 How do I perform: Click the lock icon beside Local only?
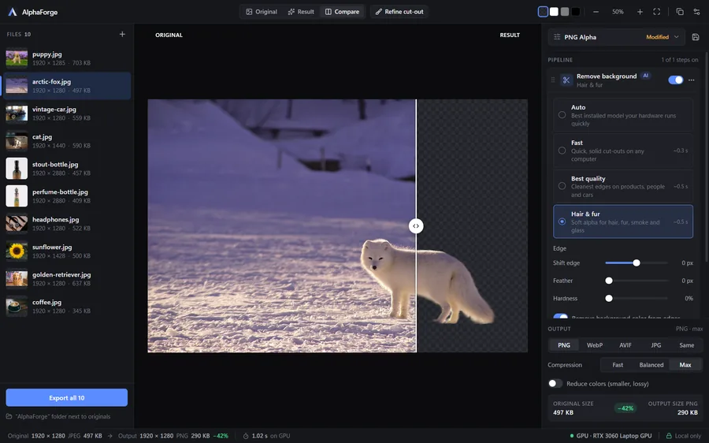click(x=669, y=436)
